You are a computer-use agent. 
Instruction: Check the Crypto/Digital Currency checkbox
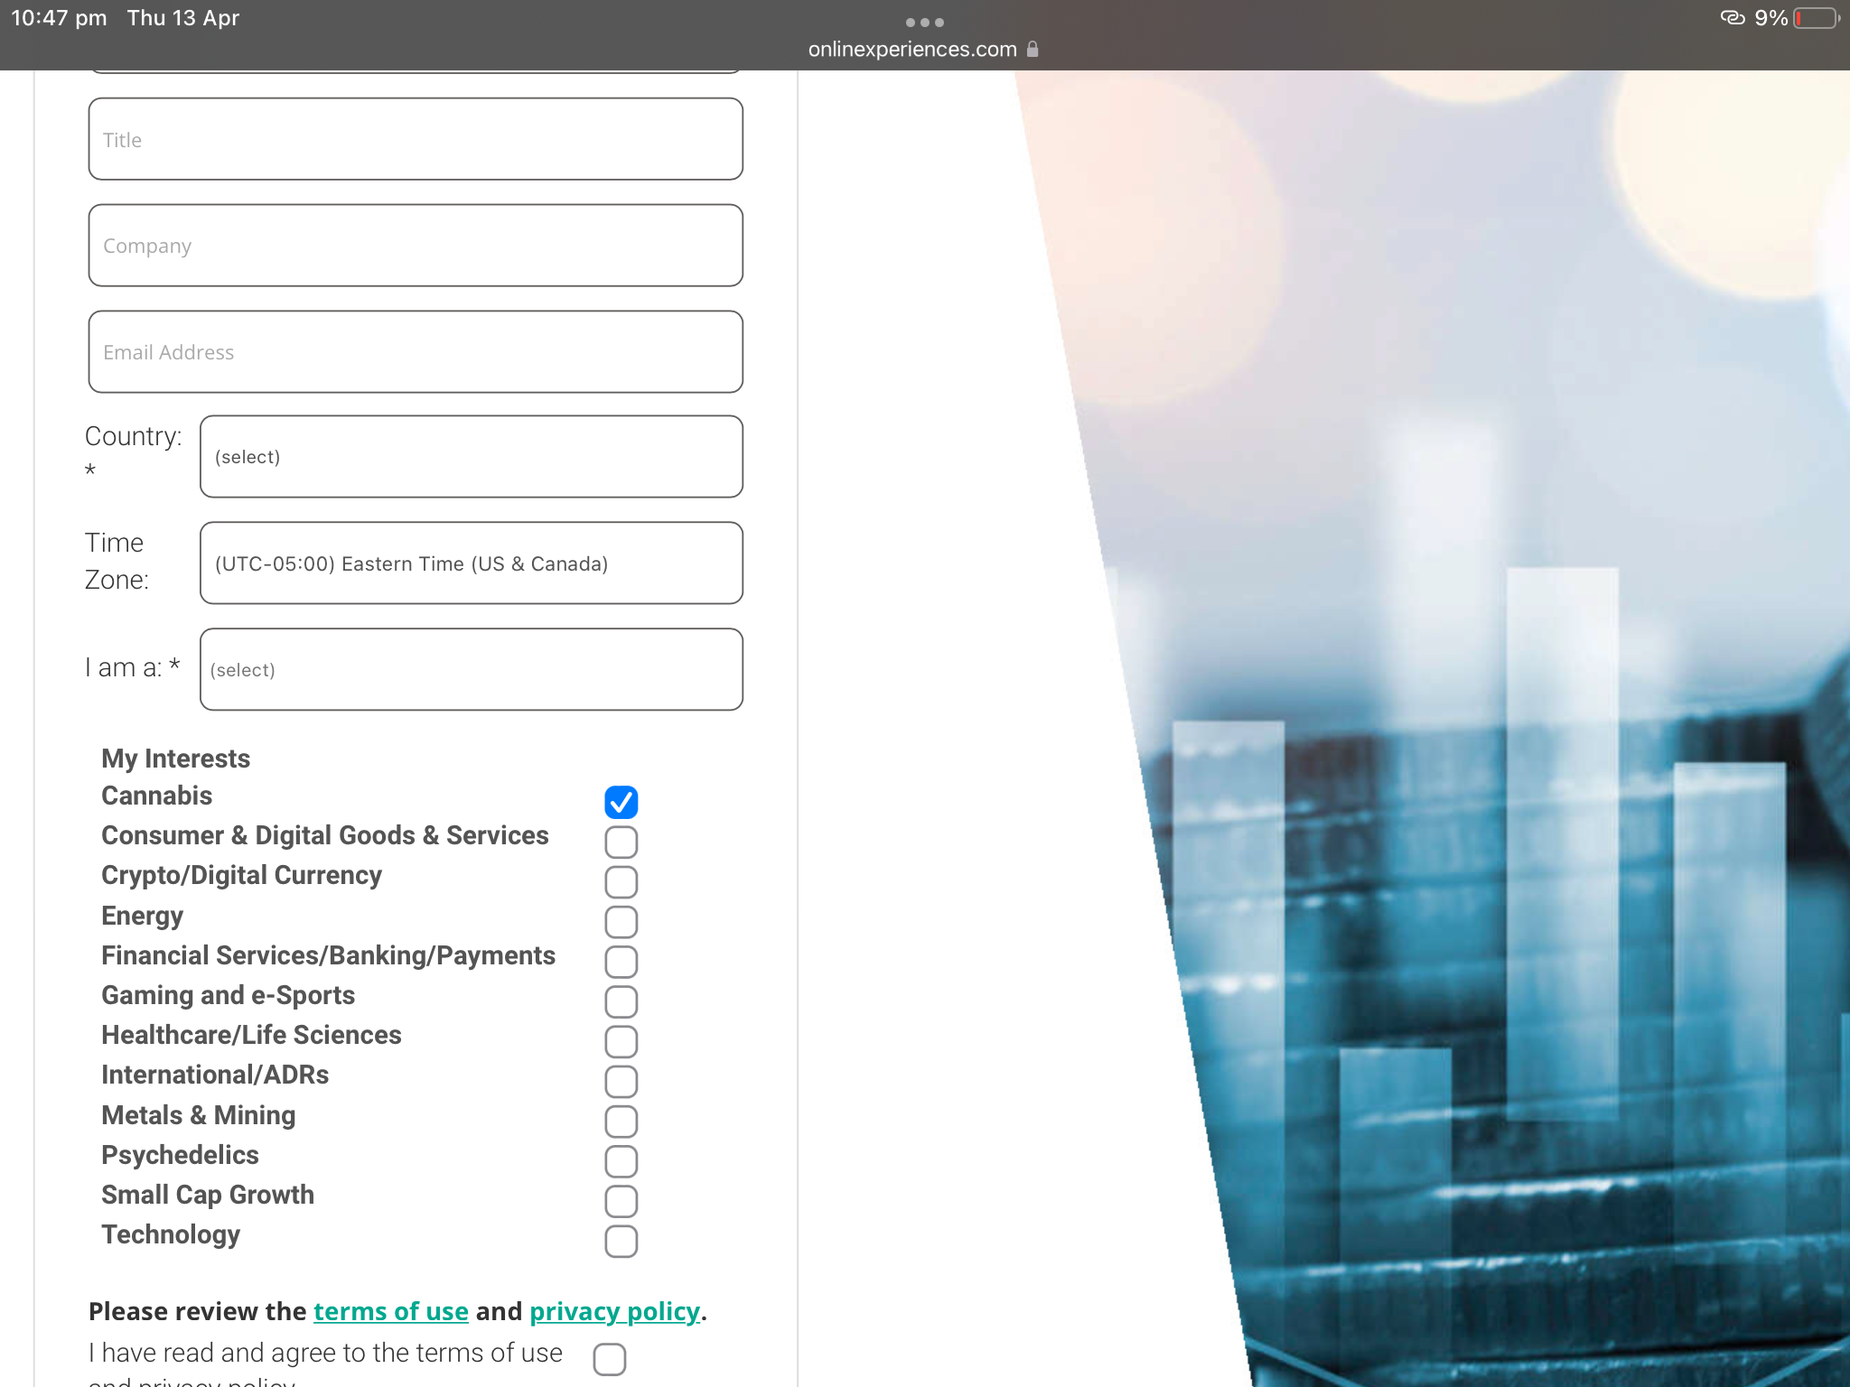coord(621,881)
